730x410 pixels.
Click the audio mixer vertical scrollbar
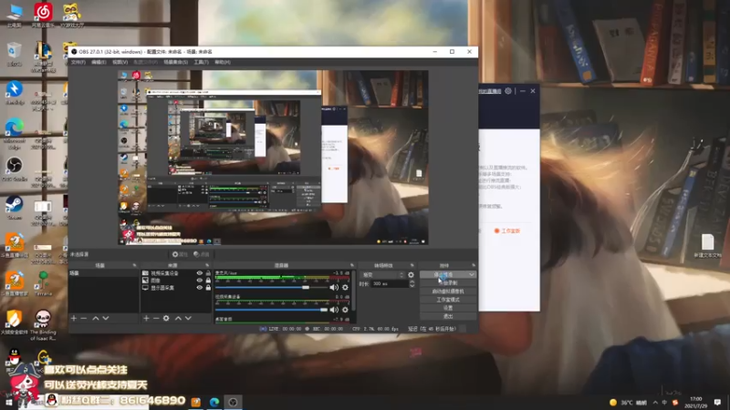pyautogui.click(x=354, y=291)
